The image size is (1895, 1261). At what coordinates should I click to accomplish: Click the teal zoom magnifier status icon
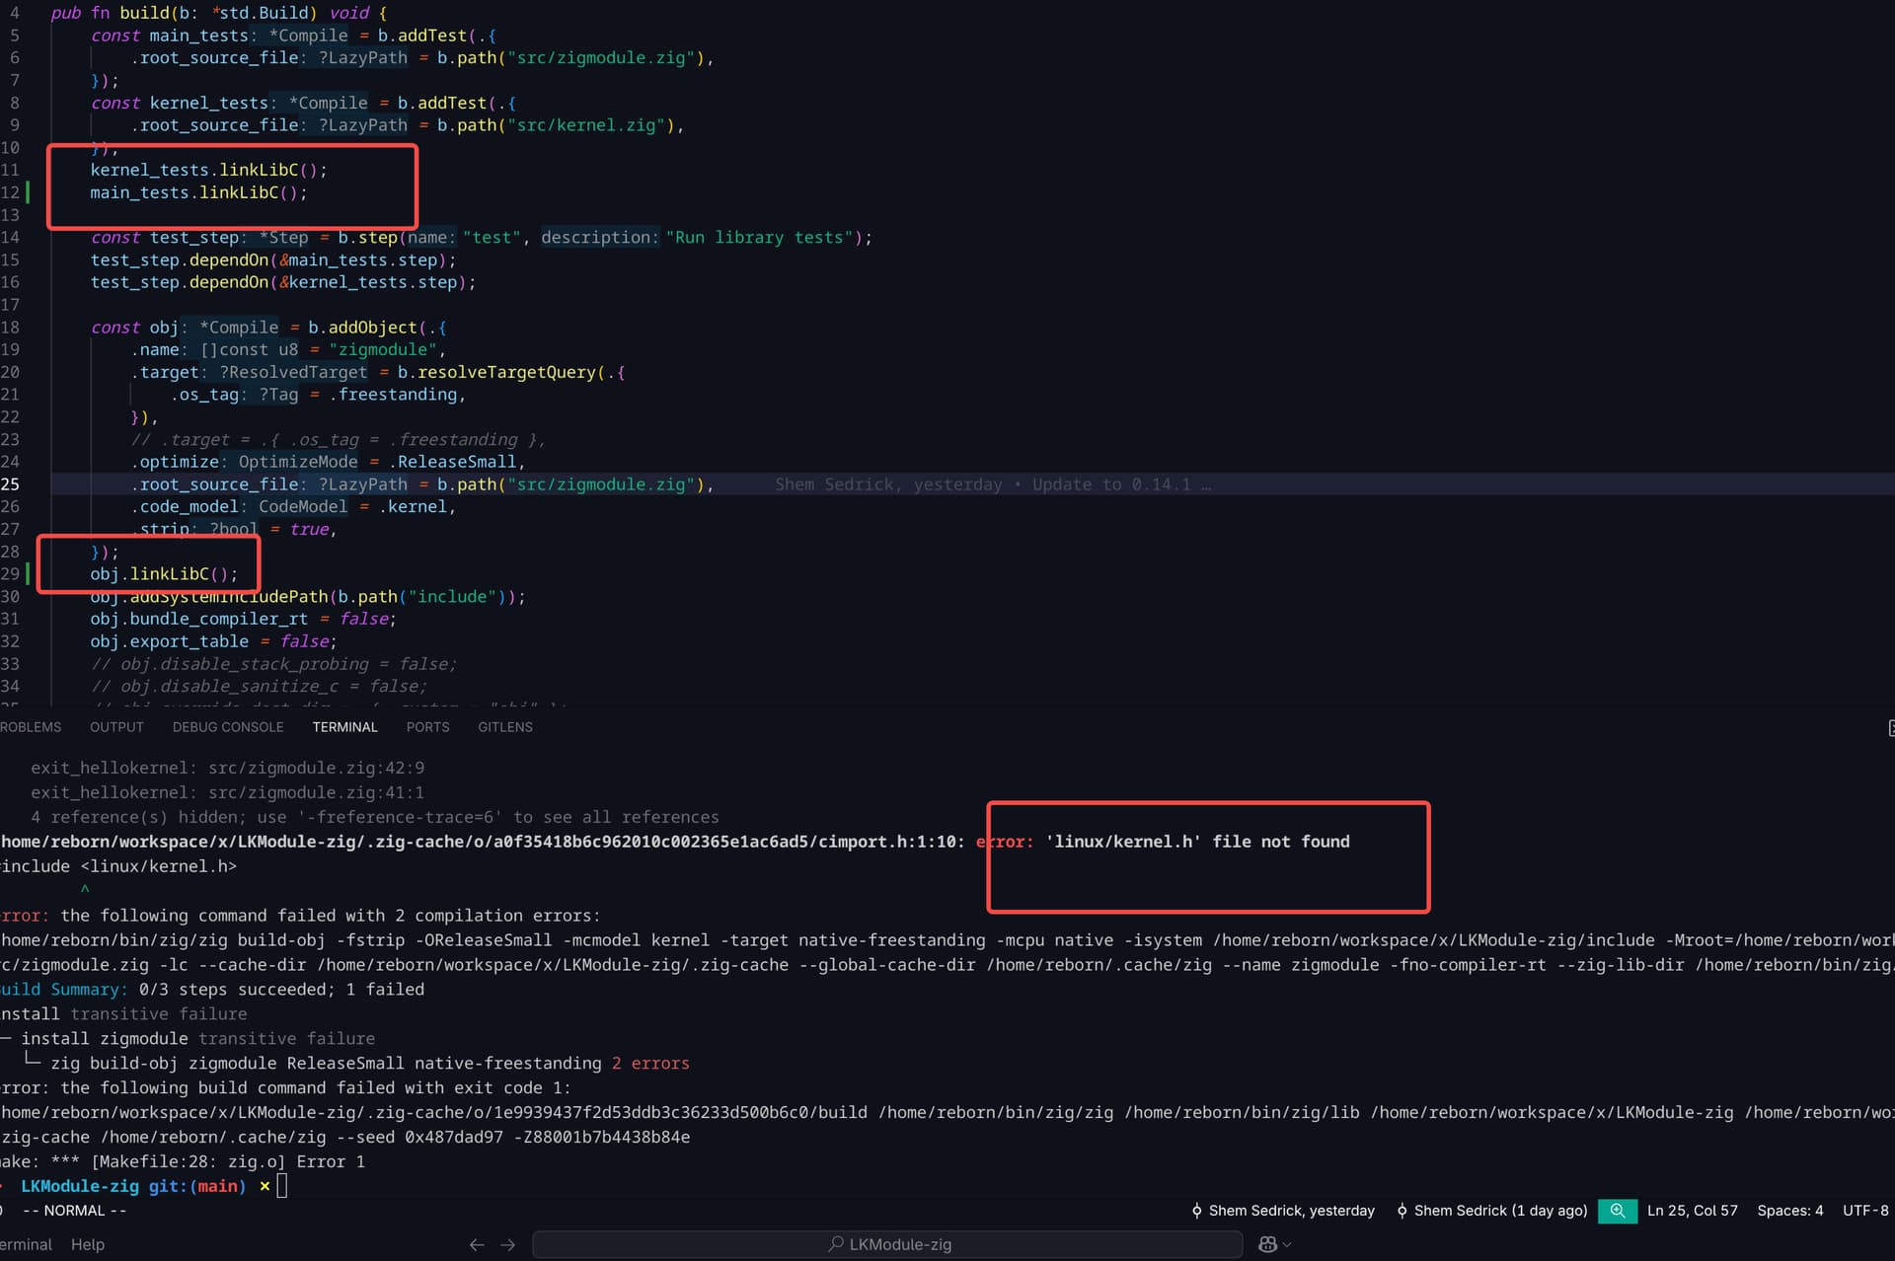(1617, 1210)
